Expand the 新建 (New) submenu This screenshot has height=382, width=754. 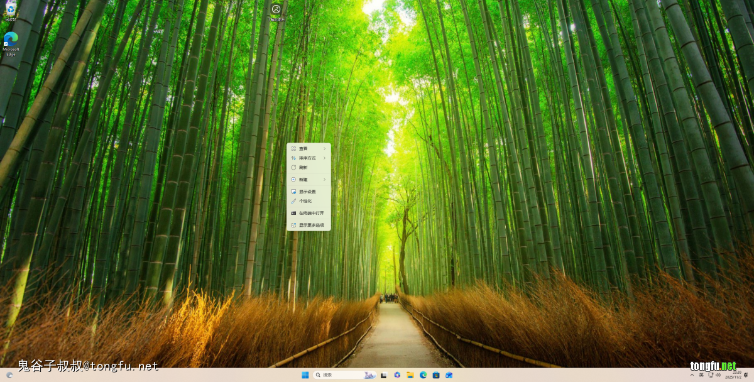pos(309,180)
